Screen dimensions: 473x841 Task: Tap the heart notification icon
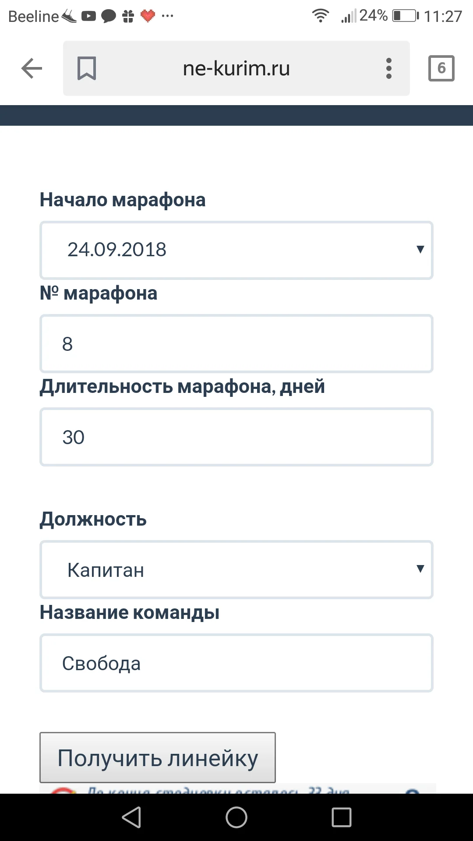[x=148, y=16]
